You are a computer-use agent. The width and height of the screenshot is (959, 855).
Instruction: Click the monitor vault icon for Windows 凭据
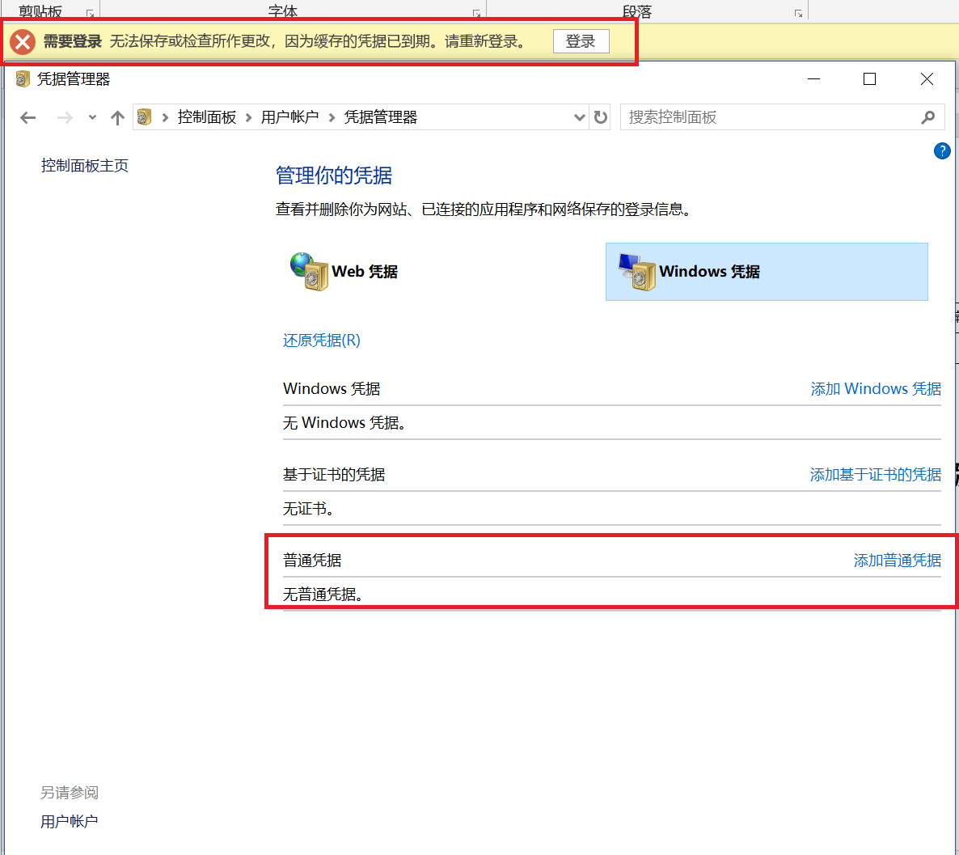point(636,272)
